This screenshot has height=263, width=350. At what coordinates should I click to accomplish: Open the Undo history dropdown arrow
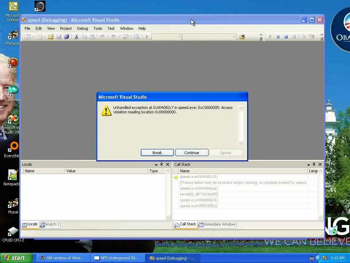tap(107, 37)
